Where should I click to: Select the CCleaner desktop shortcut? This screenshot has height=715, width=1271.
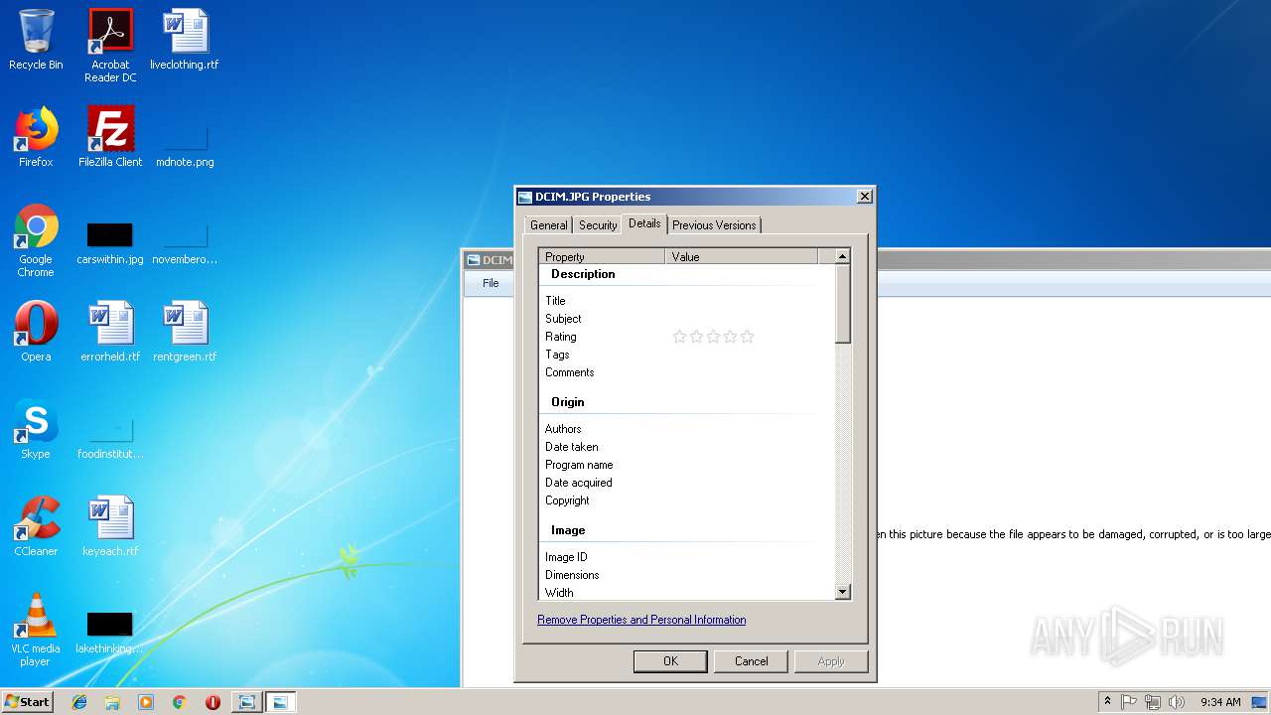36,526
